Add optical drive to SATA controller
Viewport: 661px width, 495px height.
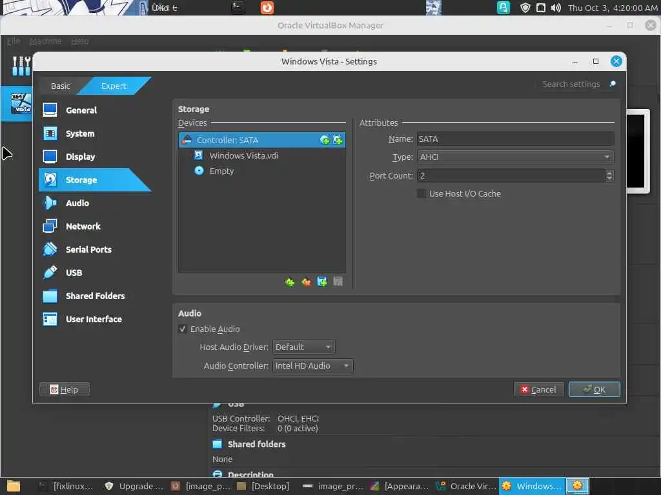[x=325, y=140]
